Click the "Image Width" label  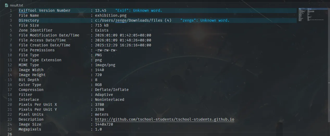pos(31,70)
